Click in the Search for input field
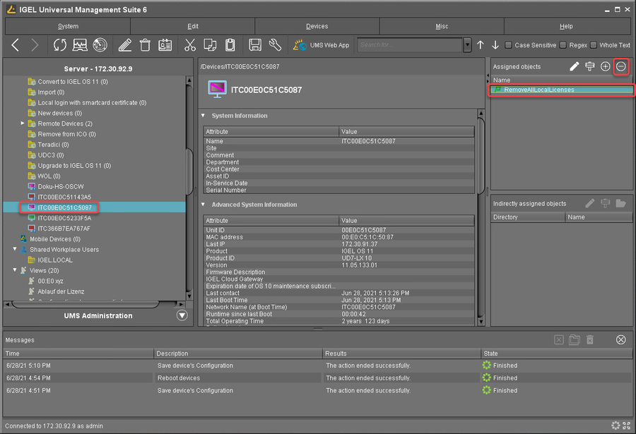636x434 pixels. coord(410,45)
